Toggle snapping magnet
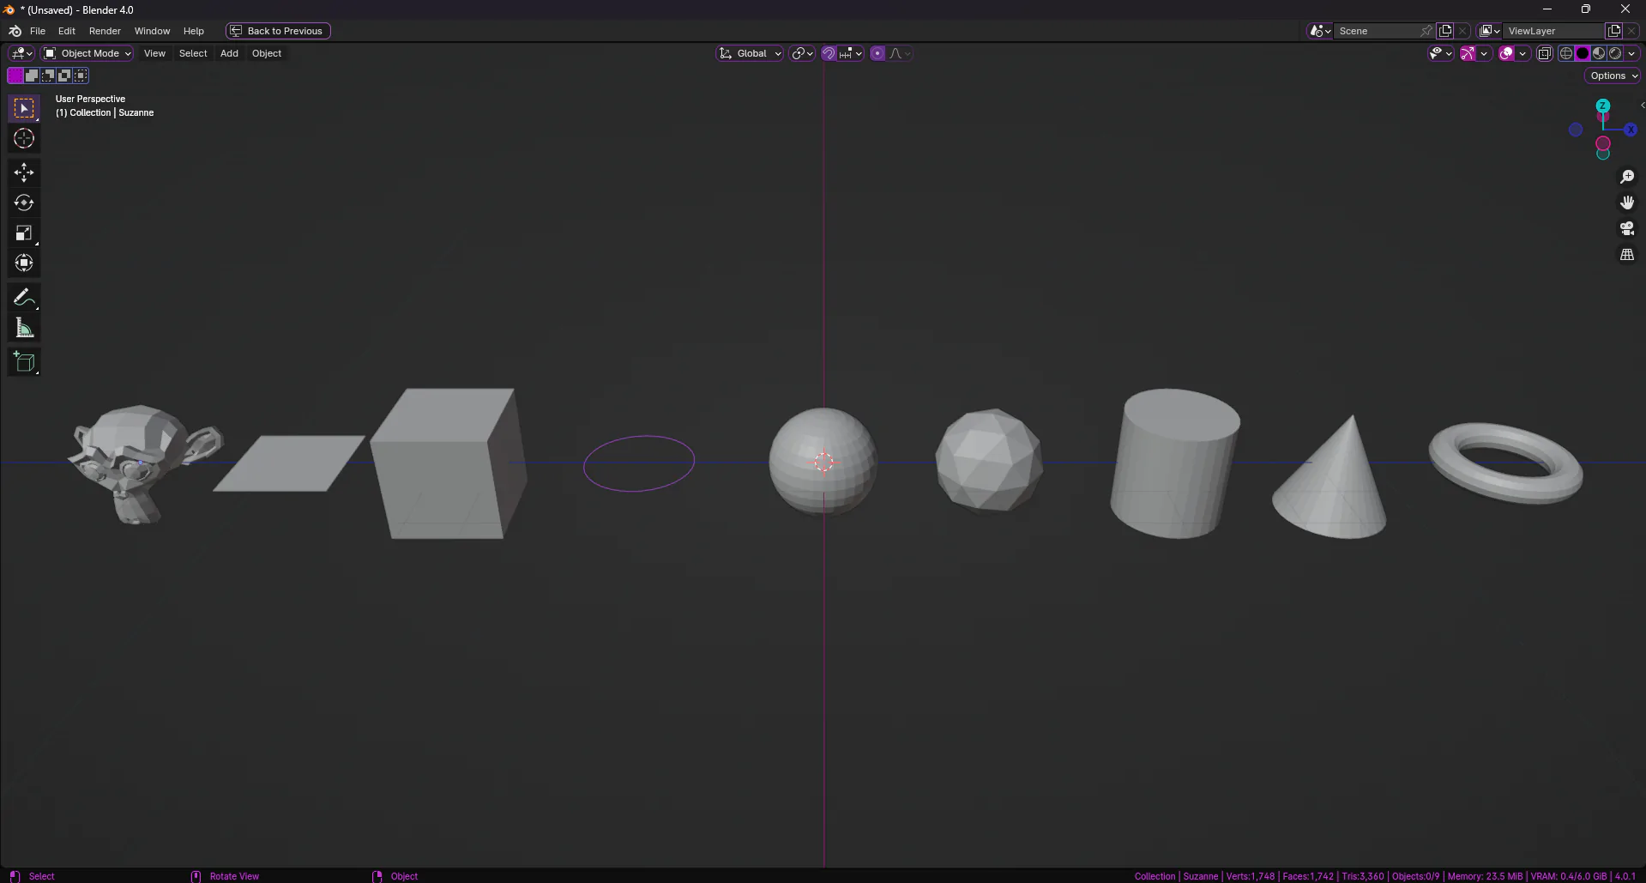Screen dimensions: 1646x883 (x=829, y=53)
